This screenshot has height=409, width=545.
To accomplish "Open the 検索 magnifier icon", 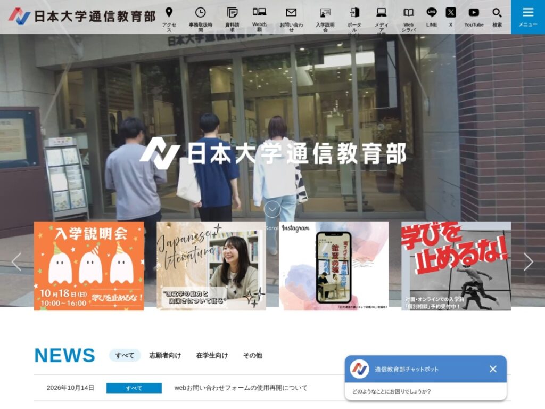I will point(497,13).
